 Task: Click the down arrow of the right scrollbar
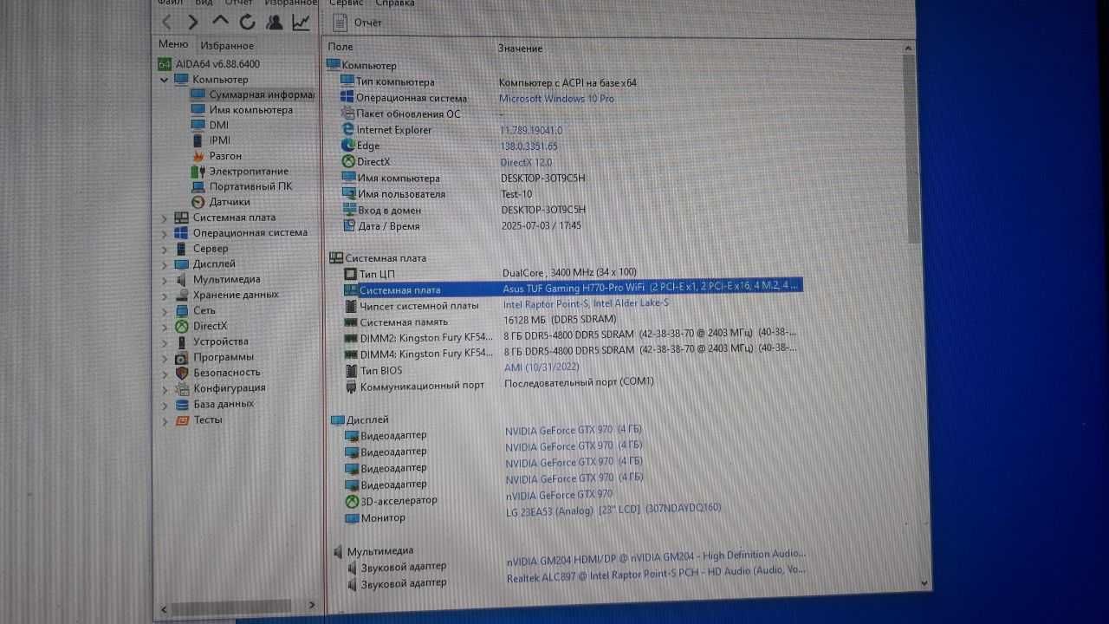pyautogui.click(x=924, y=582)
